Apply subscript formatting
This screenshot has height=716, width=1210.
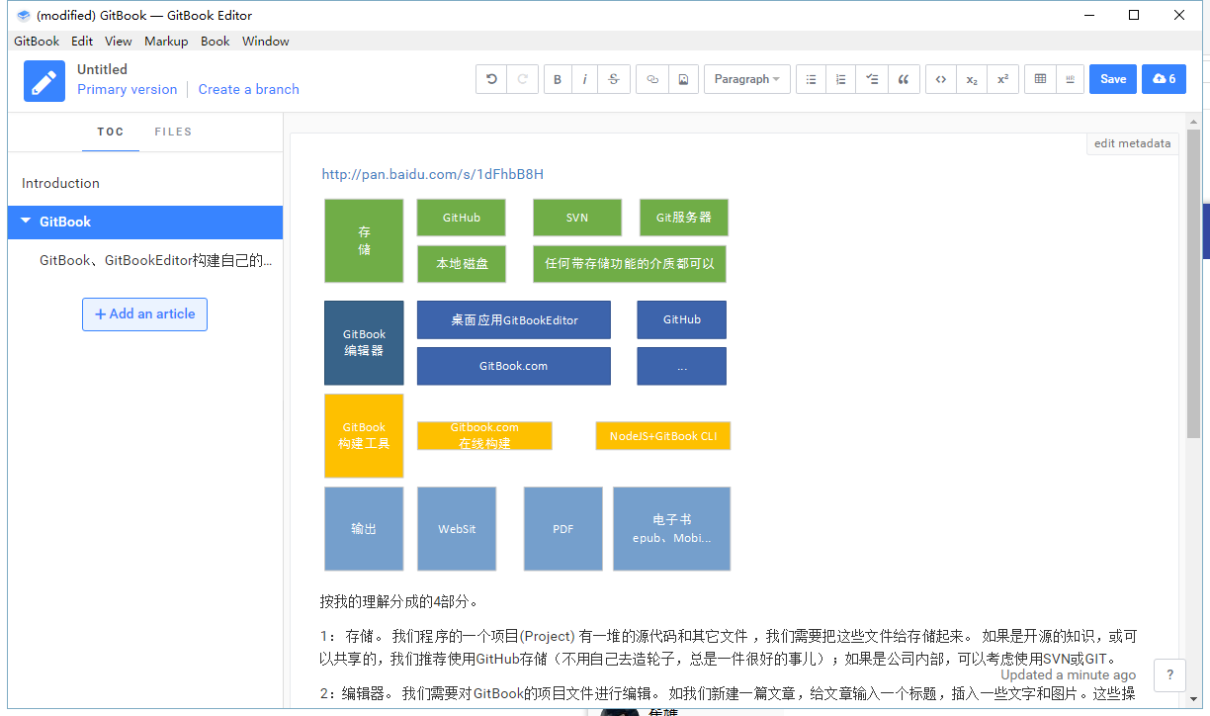[972, 79]
